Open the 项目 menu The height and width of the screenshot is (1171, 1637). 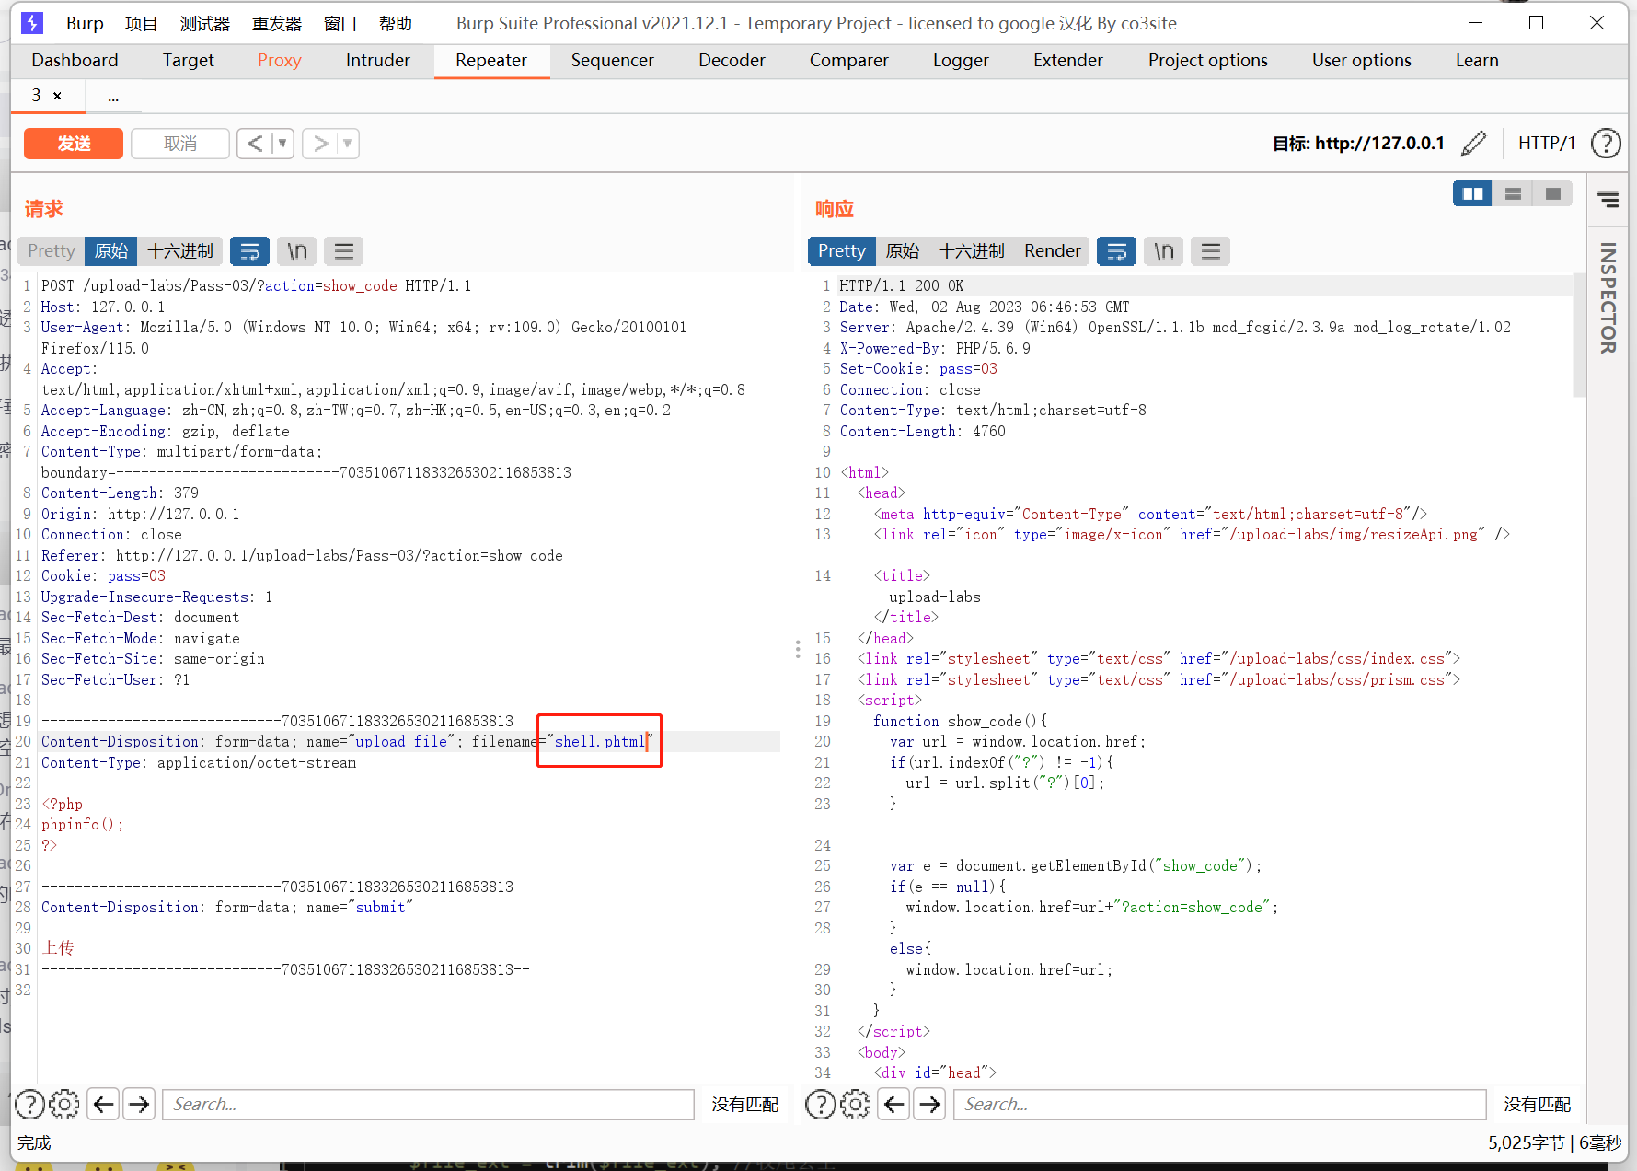point(141,23)
